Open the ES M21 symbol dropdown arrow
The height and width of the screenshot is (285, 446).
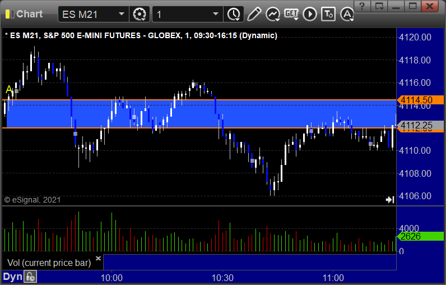click(122, 14)
